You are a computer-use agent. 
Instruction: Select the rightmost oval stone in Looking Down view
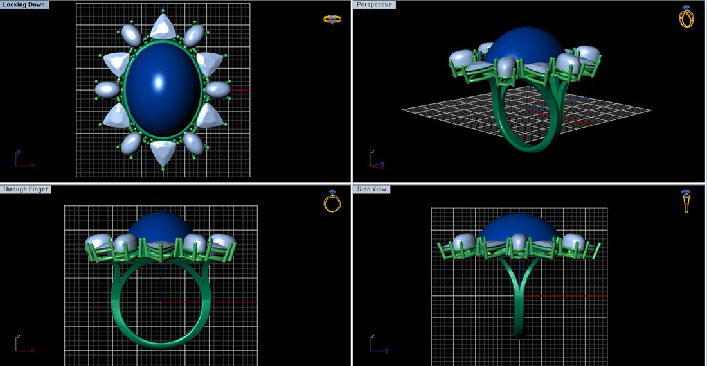(218, 89)
